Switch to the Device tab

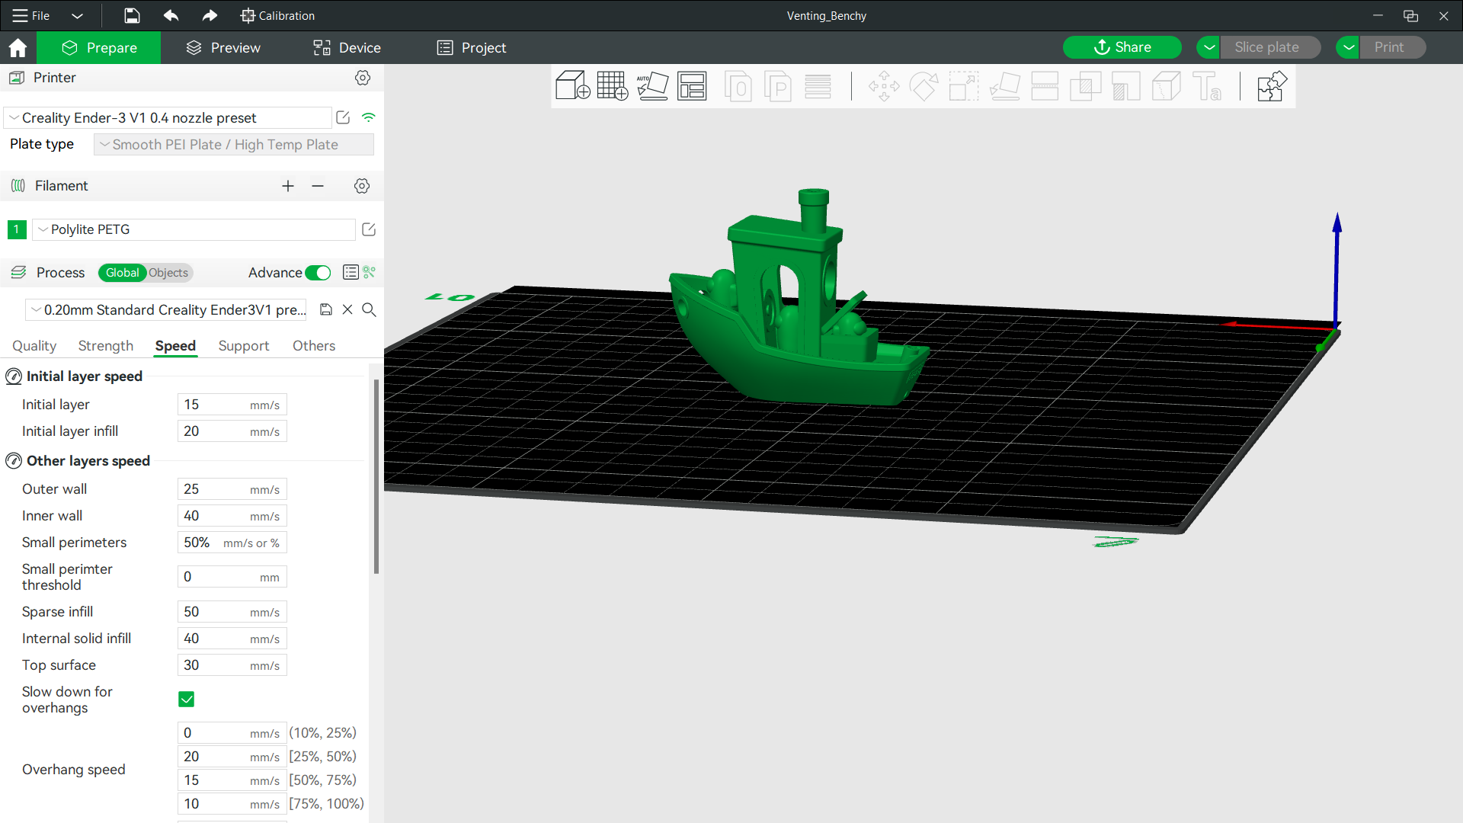pos(347,47)
